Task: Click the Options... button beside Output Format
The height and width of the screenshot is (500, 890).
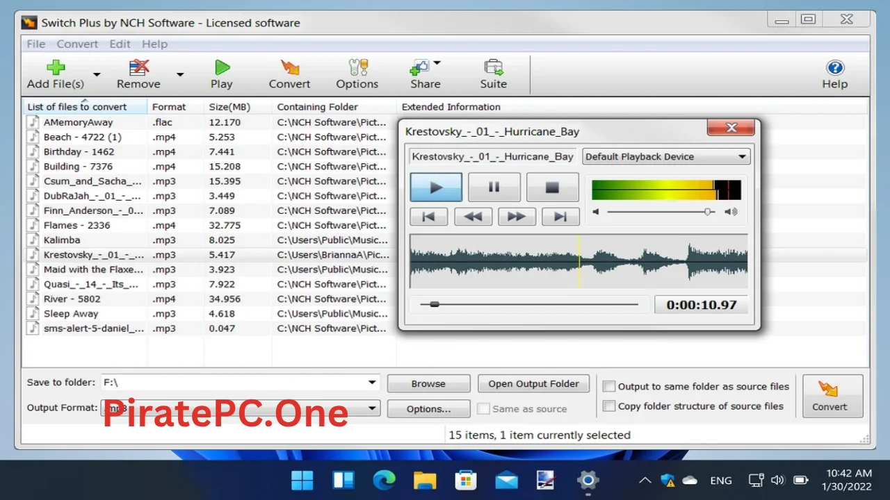Action: 428,409
